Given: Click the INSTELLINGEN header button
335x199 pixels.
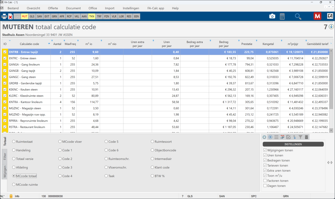Looking at the screenshot, I should (293, 144).
